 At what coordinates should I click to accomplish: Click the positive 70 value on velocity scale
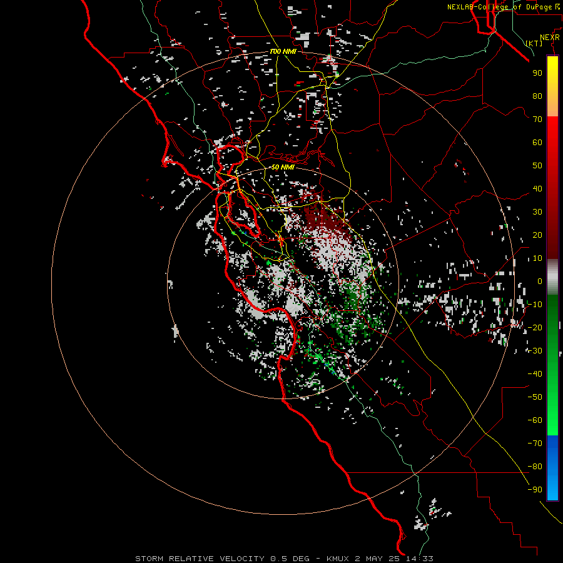(537, 119)
